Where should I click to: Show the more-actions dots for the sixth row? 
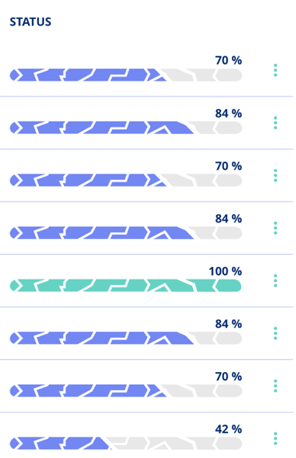coord(275,333)
